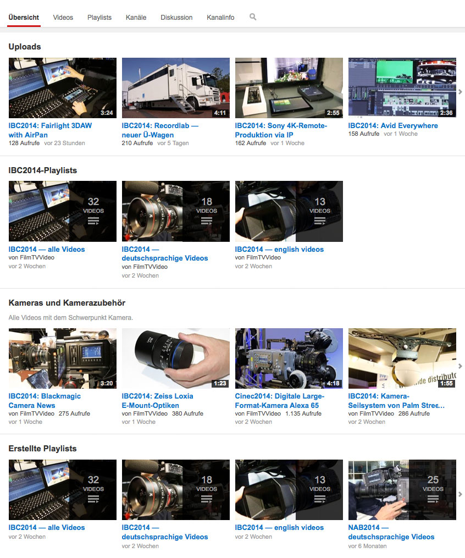Click the channel search magnifier icon
This screenshot has height=558, width=465.
click(253, 17)
